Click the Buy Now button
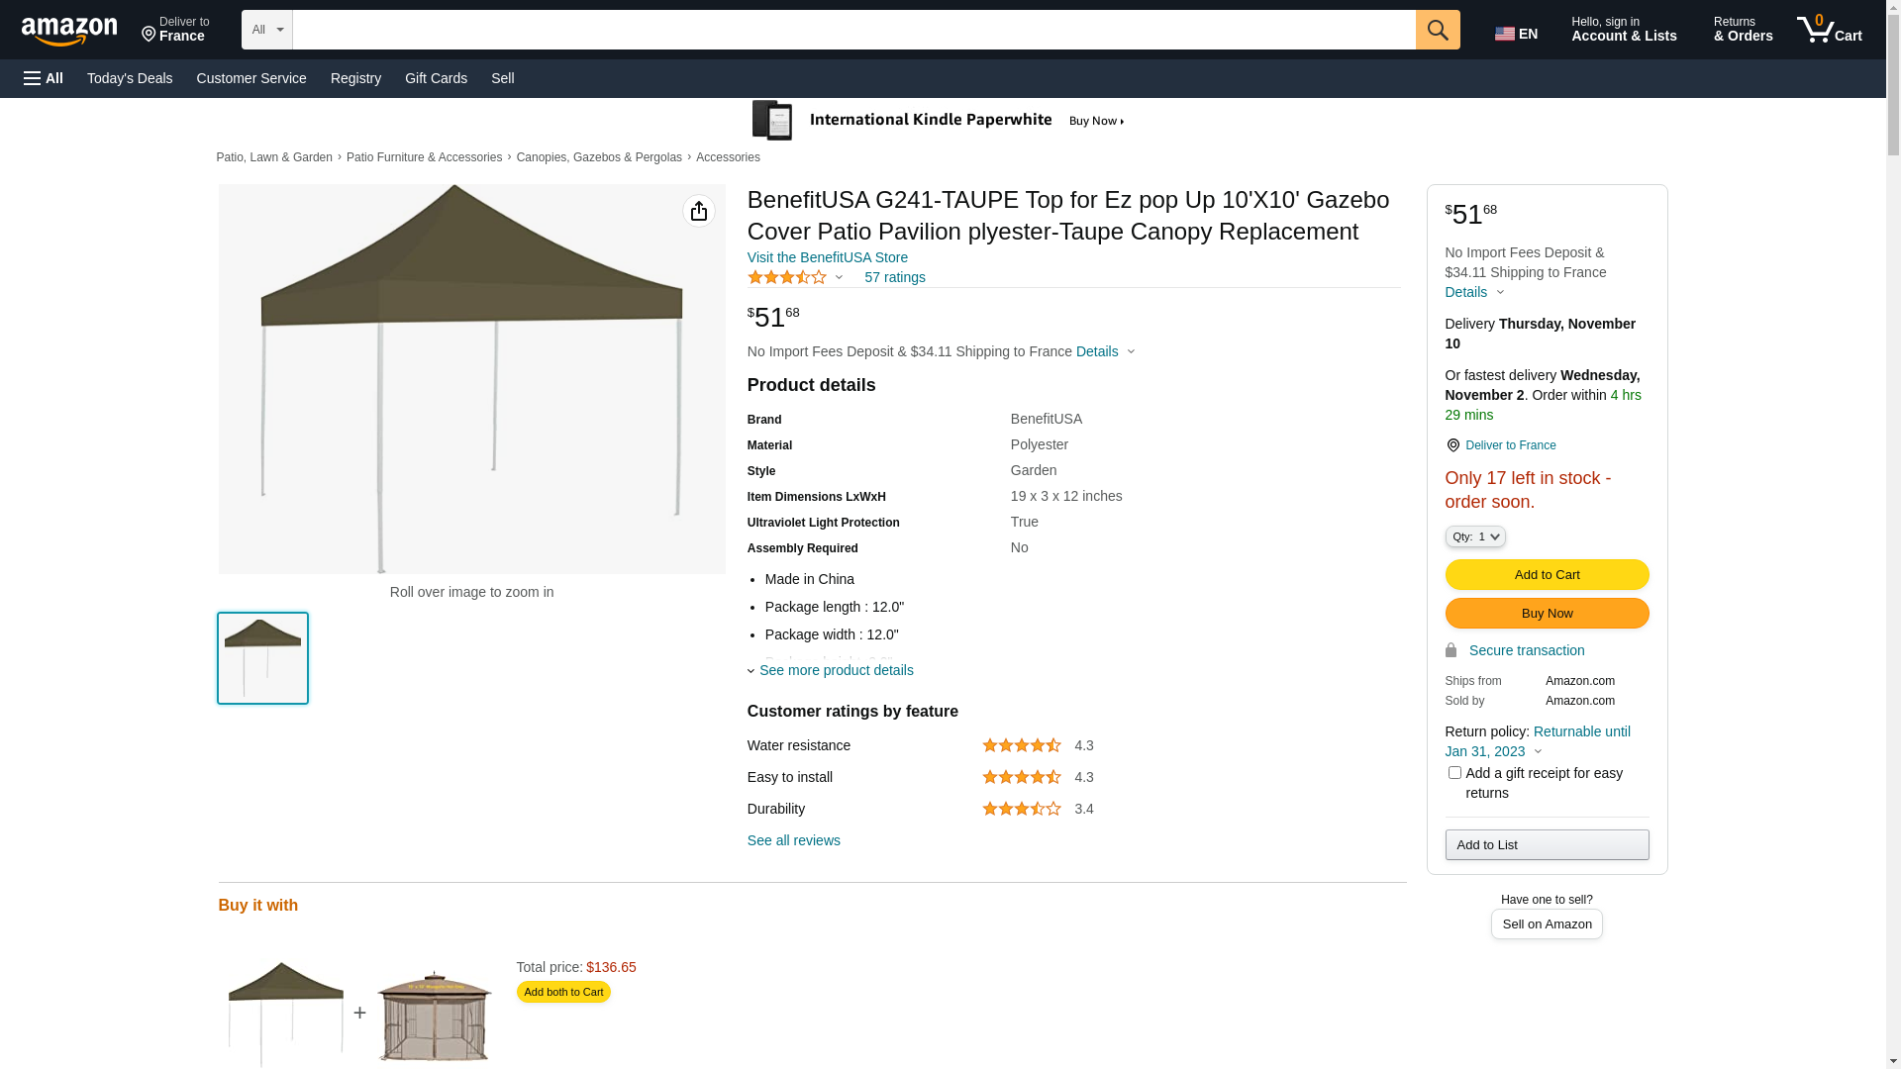This screenshot has height=1069, width=1901. click(x=1547, y=614)
